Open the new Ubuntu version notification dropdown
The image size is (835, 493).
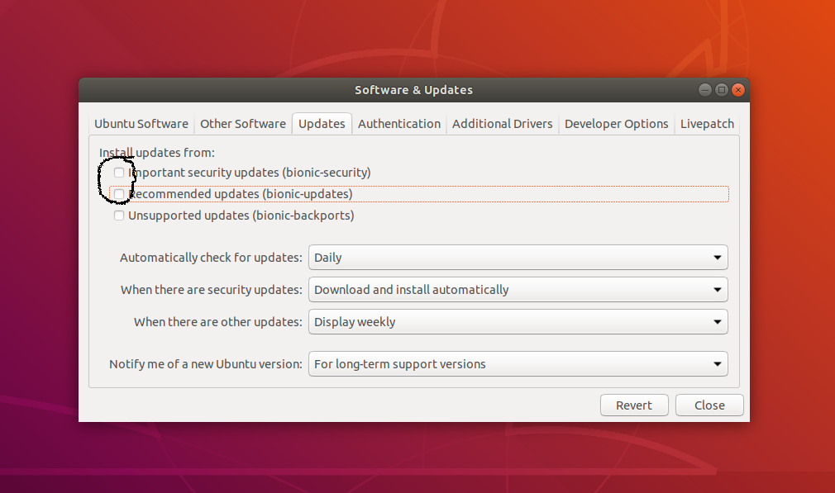(x=518, y=363)
